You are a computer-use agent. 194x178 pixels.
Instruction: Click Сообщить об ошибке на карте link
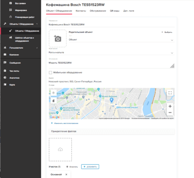pyautogui.click(x=162, y=118)
